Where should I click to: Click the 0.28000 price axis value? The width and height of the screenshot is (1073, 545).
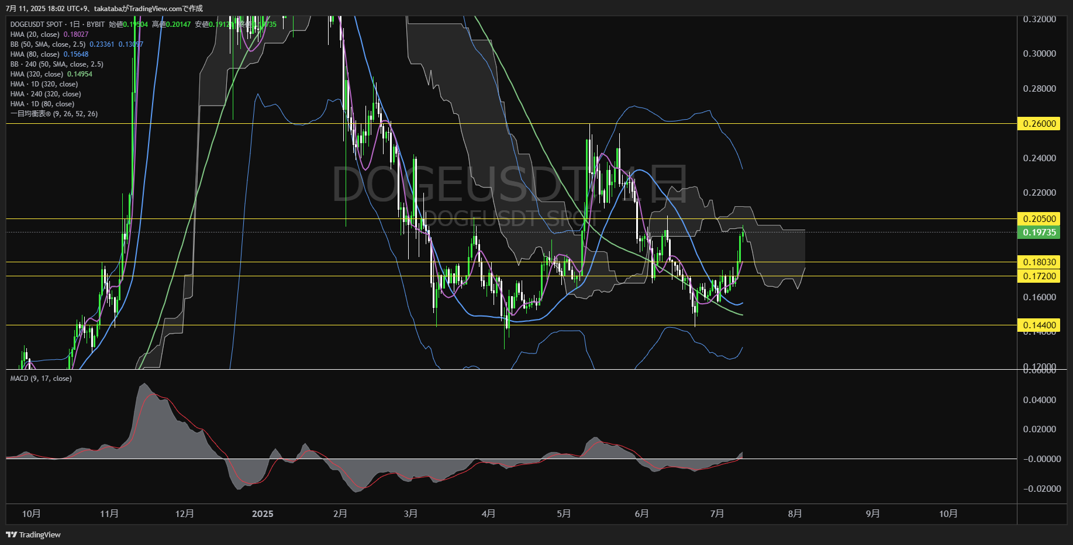pyautogui.click(x=1039, y=89)
